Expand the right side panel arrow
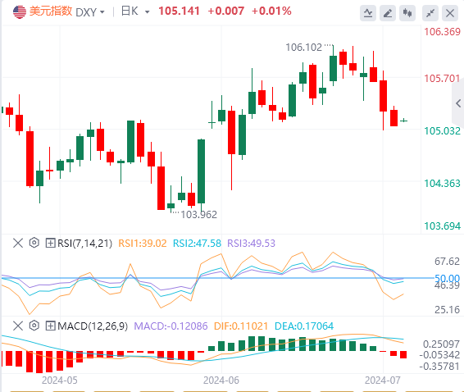This screenshot has height=392, width=464. point(458,103)
